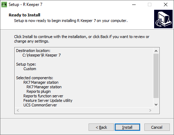Image resolution: width=174 pixels, height=135 pixels.
Task: Minimize the Setup window
Action: tap(134, 5)
